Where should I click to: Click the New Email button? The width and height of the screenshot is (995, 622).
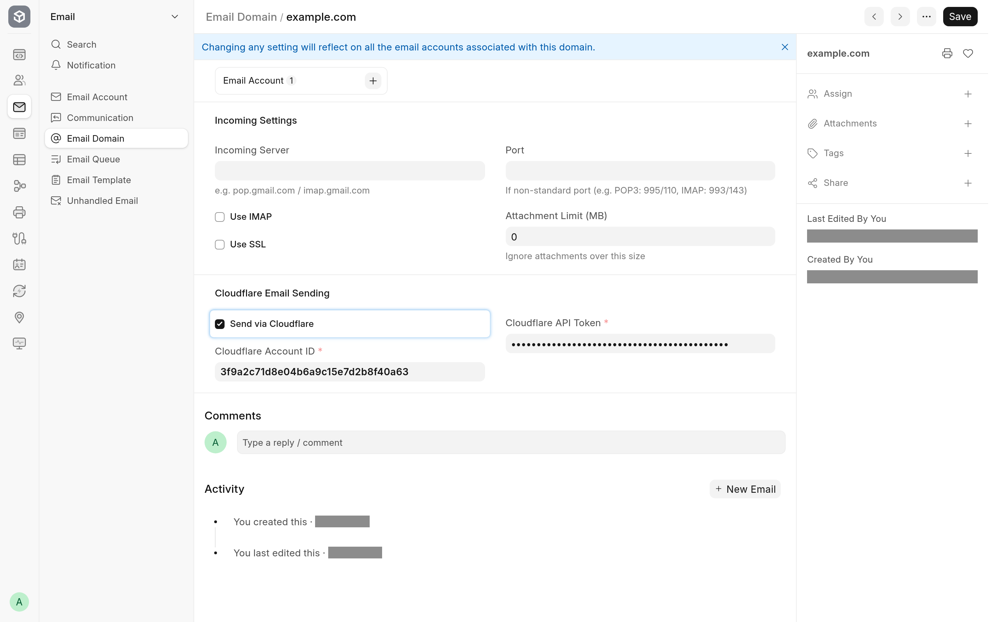click(x=745, y=489)
